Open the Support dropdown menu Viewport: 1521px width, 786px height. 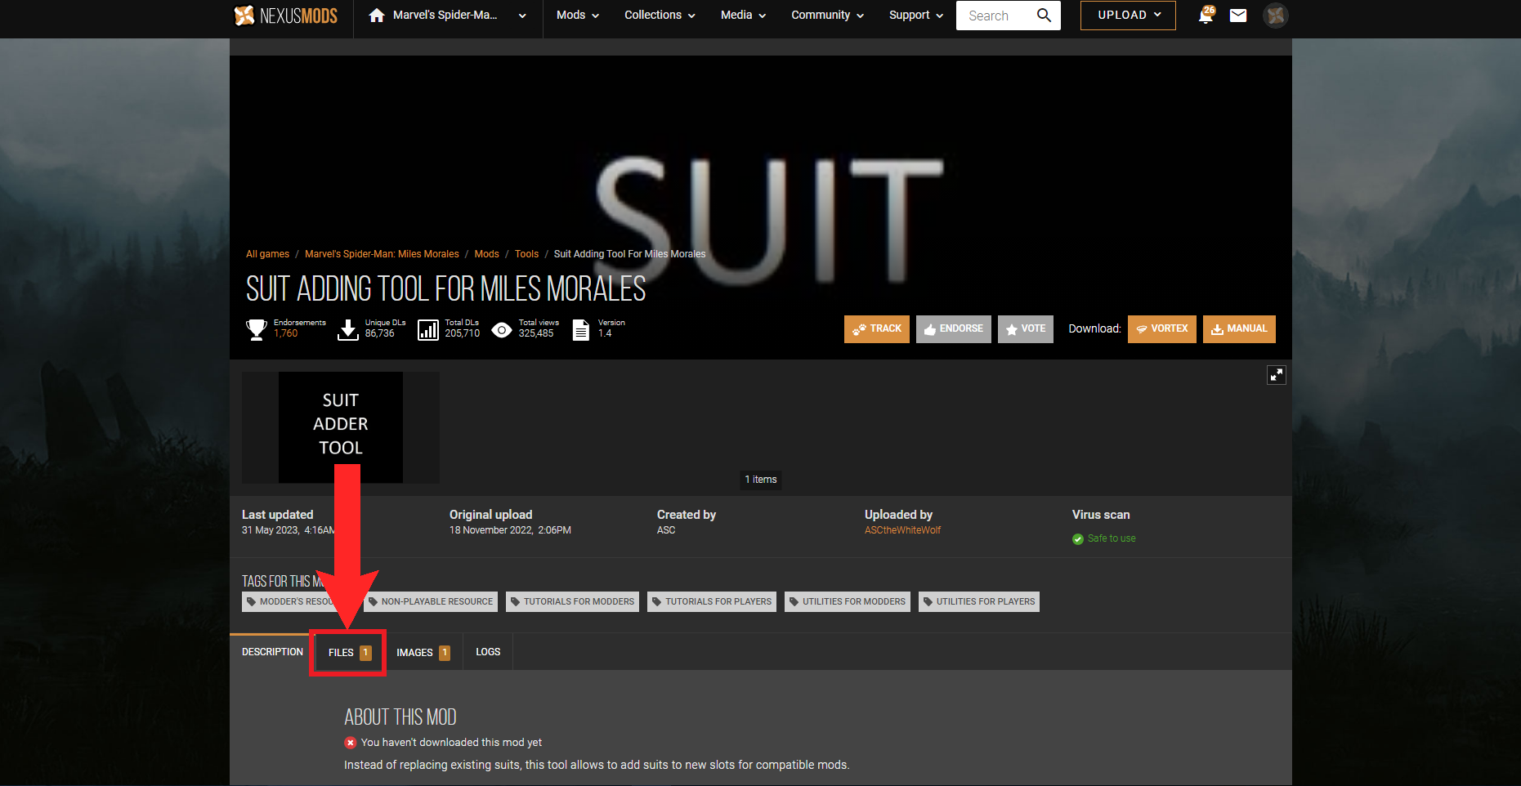(x=916, y=16)
